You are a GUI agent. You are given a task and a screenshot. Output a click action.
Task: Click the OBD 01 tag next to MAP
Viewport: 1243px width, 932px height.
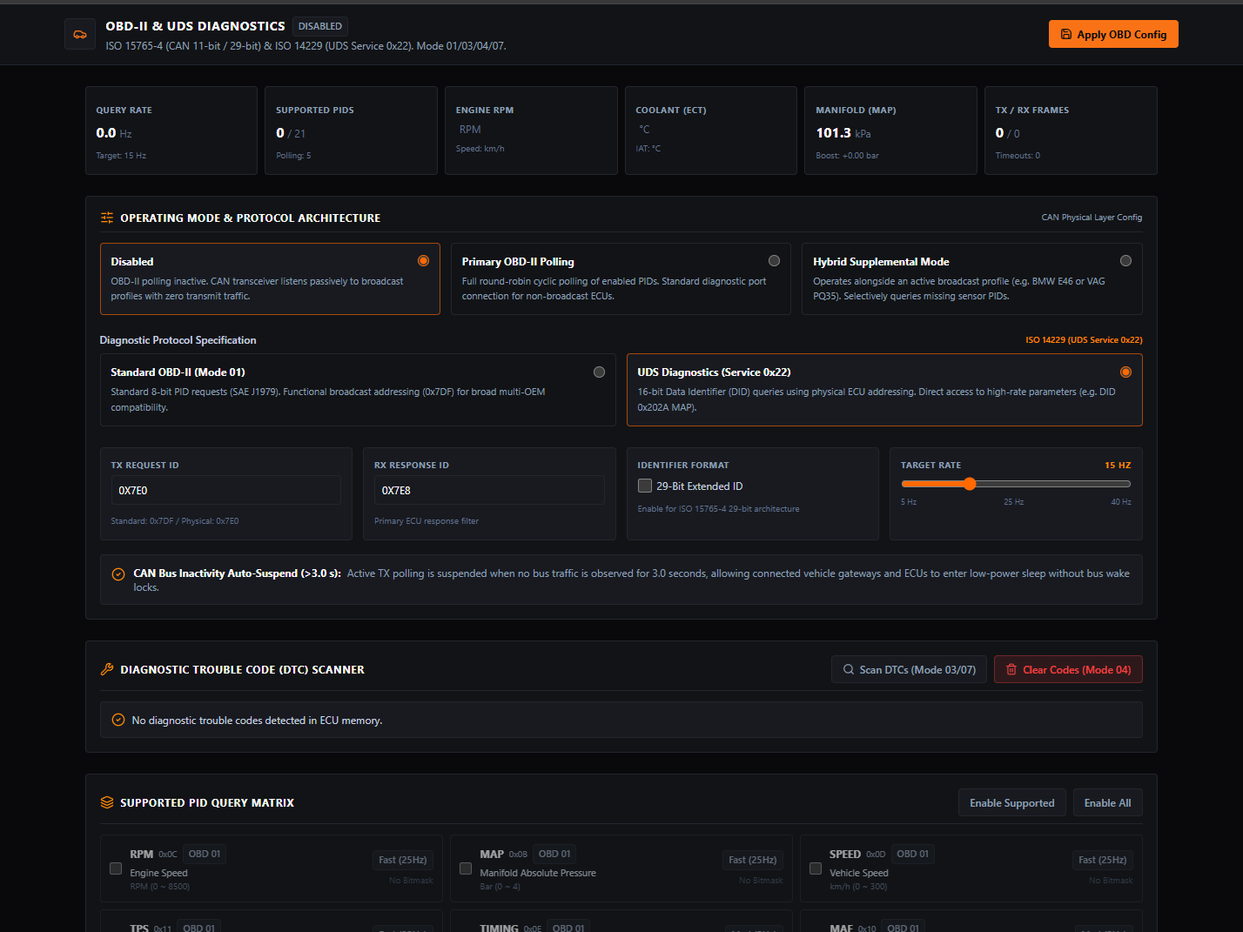tap(554, 854)
